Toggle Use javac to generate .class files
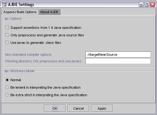The image size is (157, 115). pyautogui.click(x=7, y=43)
